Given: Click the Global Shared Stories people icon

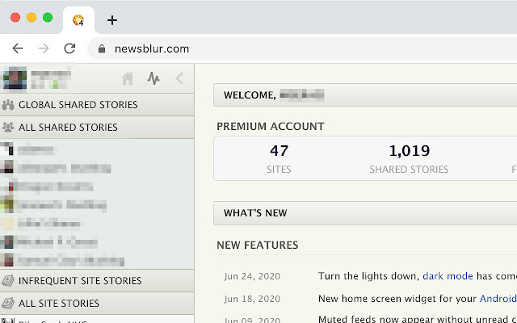Looking at the screenshot, I should (8, 105).
